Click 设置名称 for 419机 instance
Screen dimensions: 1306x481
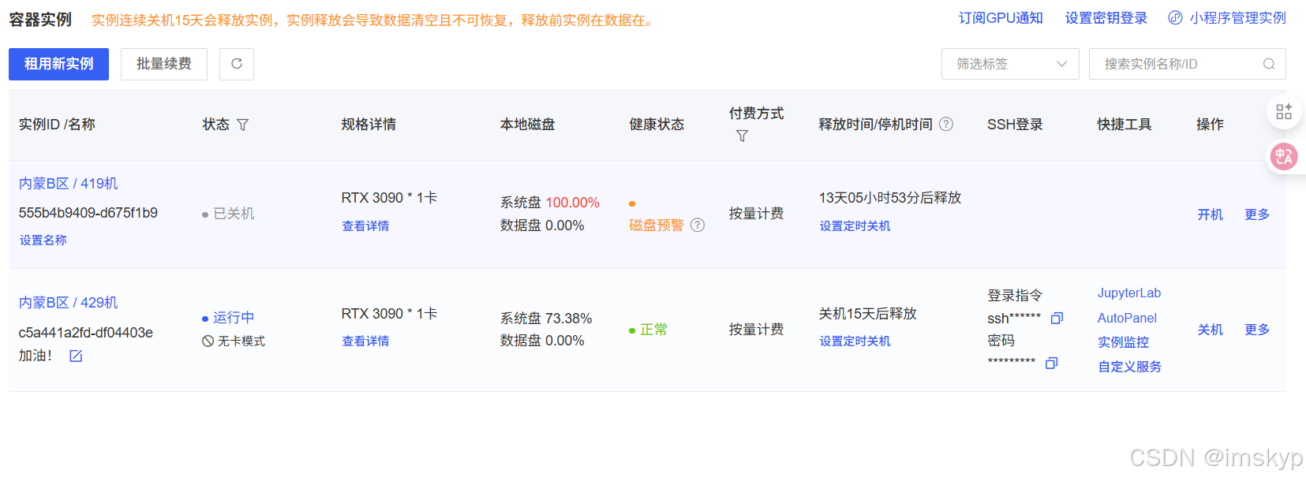pyautogui.click(x=43, y=240)
